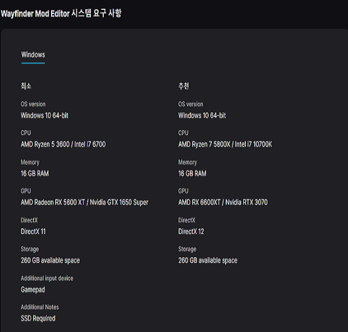Click recommended Windows 10 64-bit OS value
348x332 pixels.
tap(202, 115)
